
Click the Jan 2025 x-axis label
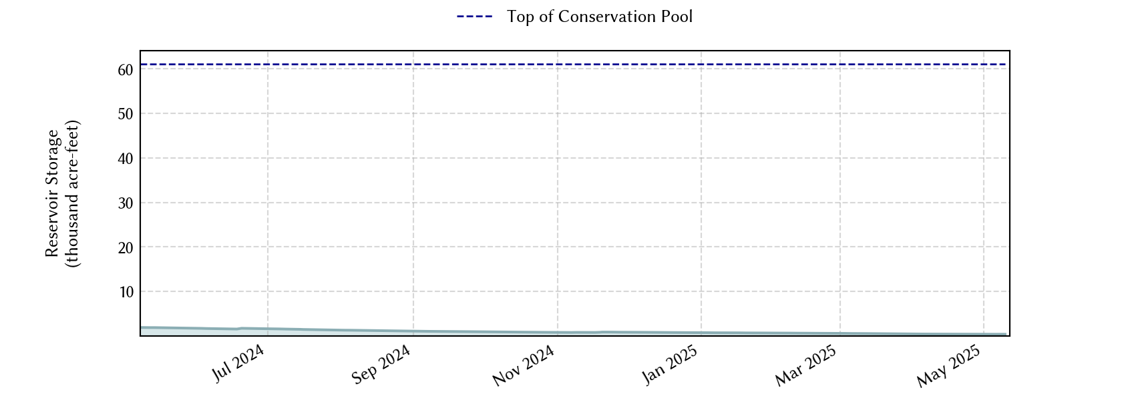tap(670, 365)
